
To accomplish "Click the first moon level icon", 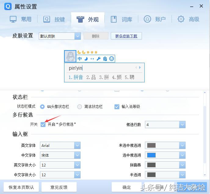I will [x=79, y=52].
